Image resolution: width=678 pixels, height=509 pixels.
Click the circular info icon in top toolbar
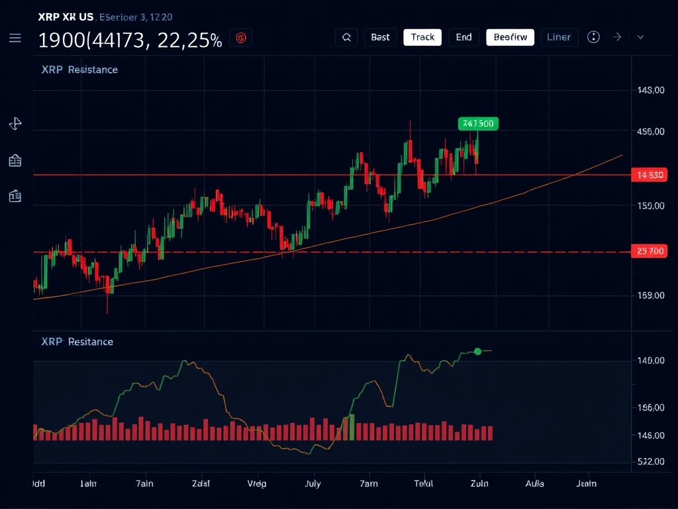coord(593,37)
